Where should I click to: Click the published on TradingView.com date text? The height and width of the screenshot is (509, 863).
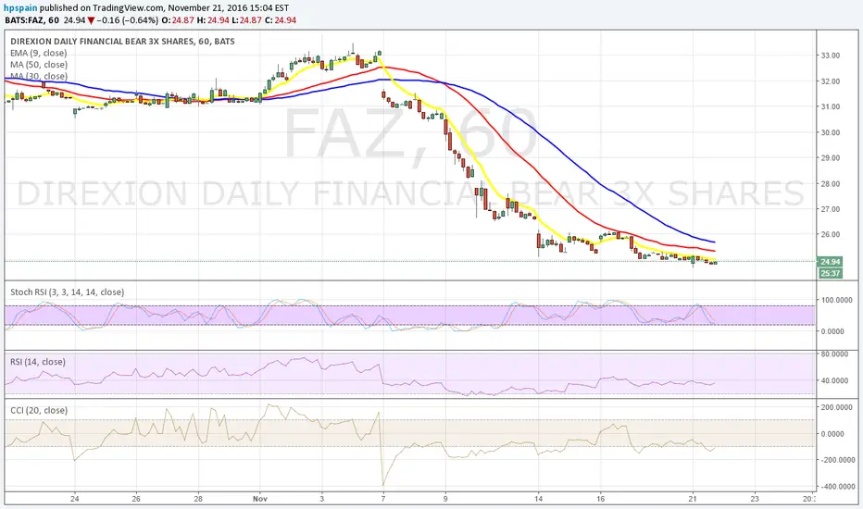pyautogui.click(x=164, y=8)
